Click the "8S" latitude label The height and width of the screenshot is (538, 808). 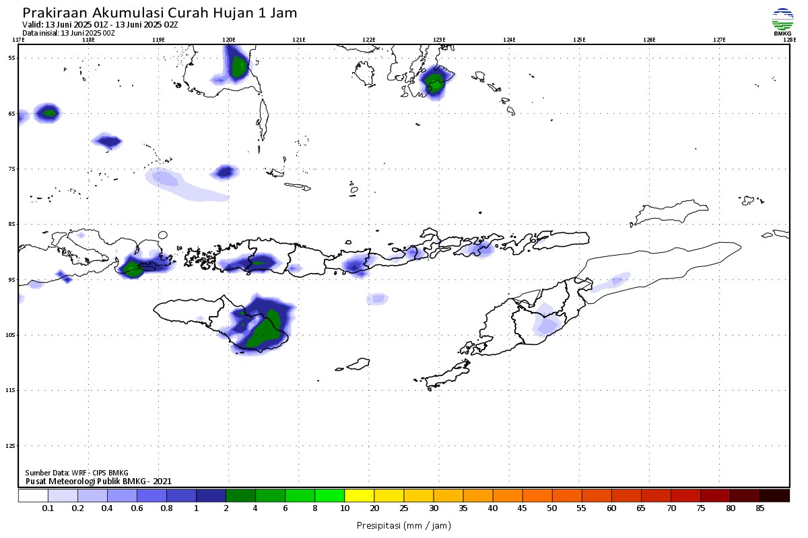coord(12,224)
